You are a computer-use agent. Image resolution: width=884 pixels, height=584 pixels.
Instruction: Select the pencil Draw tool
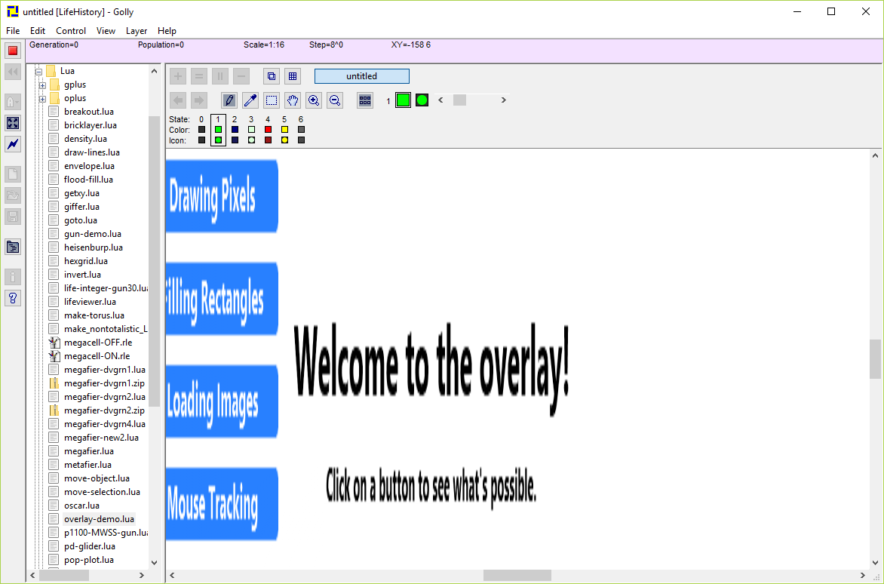click(229, 100)
